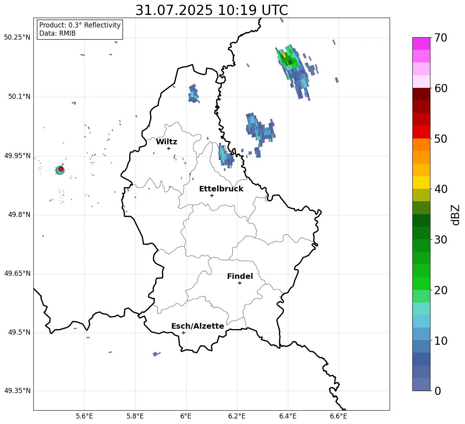Click the cross marker below Wiltz
Viewport: 465px width, 424px height.
click(x=169, y=148)
